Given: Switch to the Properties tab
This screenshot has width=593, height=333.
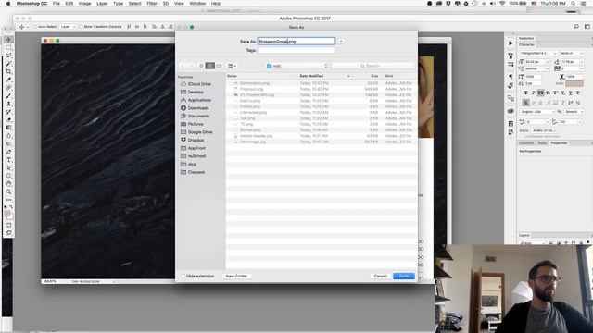Looking at the screenshot, I should pos(559,143).
